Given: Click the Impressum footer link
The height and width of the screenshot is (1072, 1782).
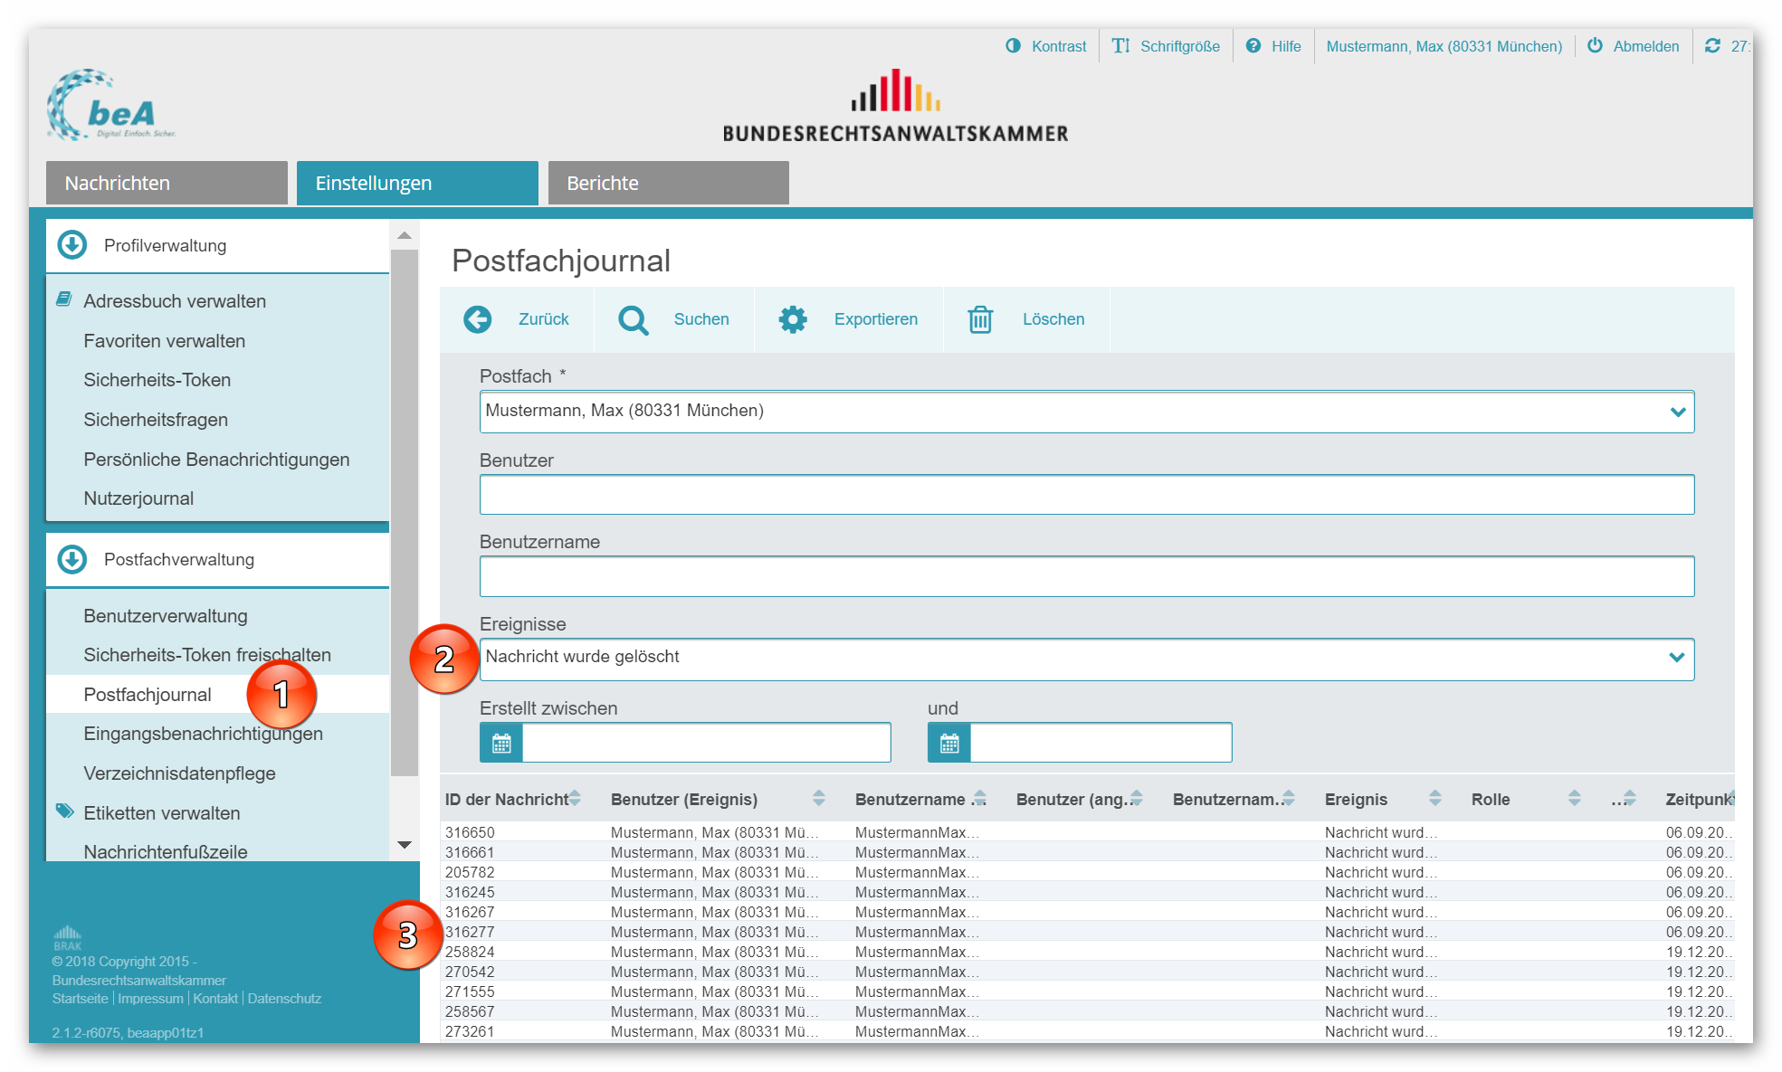Looking at the screenshot, I should tap(150, 999).
